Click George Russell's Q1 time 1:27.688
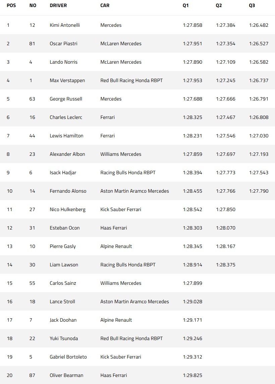275x384 pixels. point(192,99)
